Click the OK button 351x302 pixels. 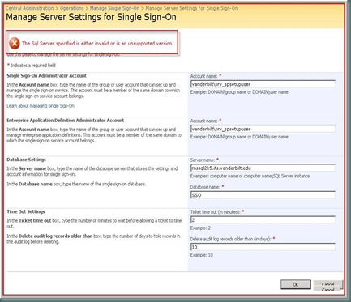click(x=296, y=284)
